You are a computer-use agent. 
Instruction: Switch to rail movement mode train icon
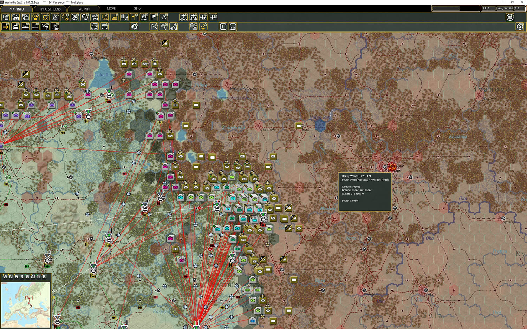pyautogui.click(x=16, y=27)
